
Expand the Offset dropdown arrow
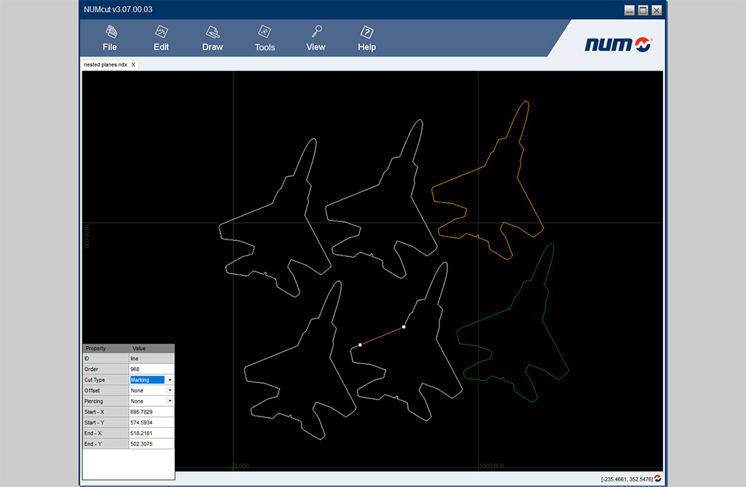coord(170,390)
